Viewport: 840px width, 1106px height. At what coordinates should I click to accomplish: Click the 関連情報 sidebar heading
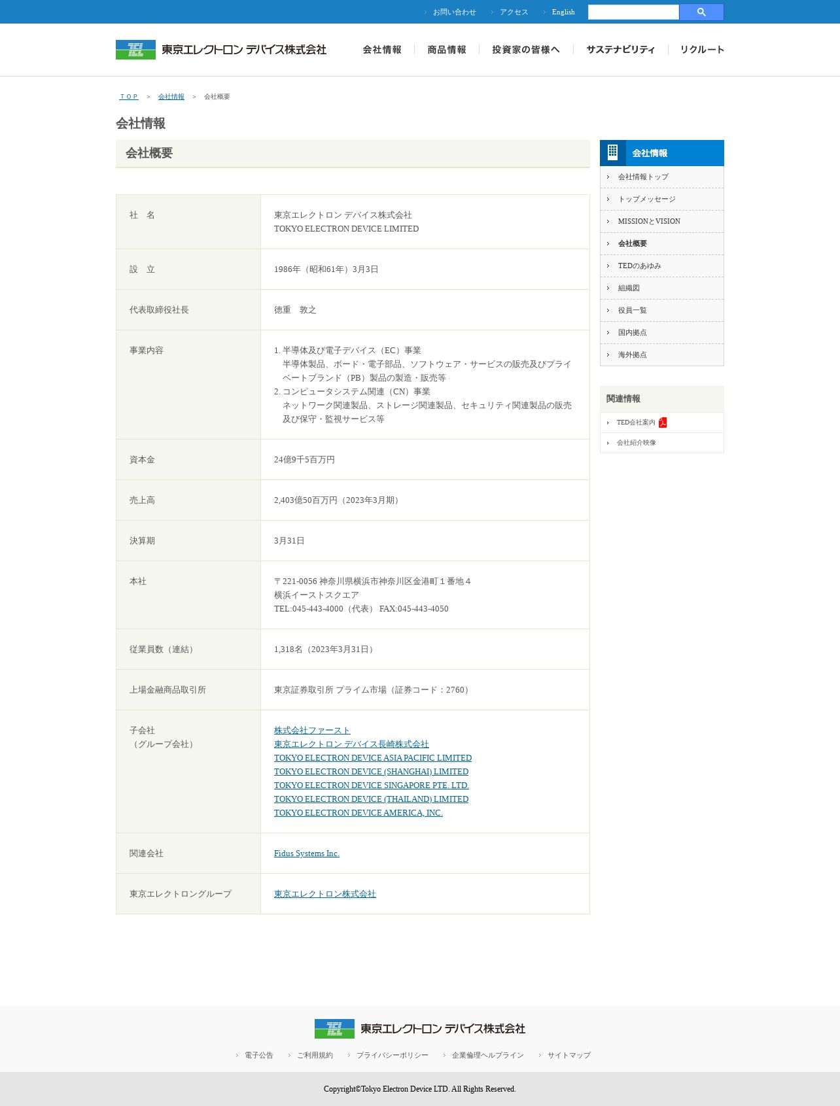click(623, 399)
